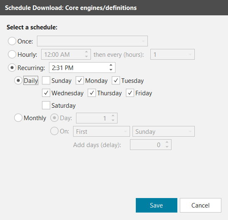Untick the Friday checkbox
The height and width of the screenshot is (220, 228).
(x=130, y=93)
